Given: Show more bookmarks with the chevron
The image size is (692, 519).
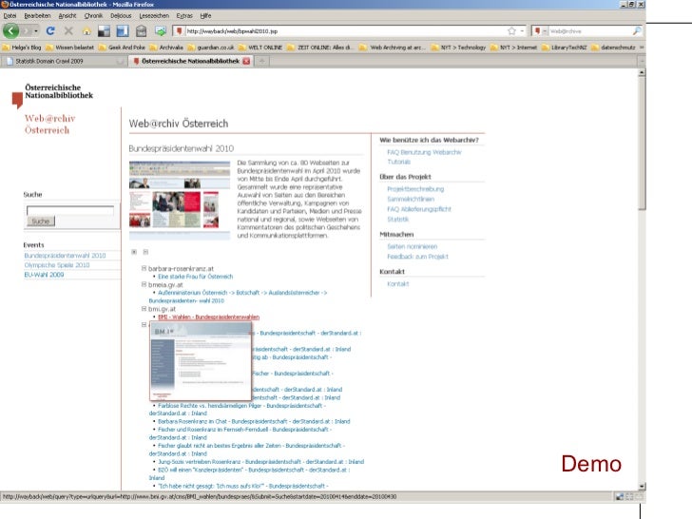Looking at the screenshot, I should [x=642, y=48].
